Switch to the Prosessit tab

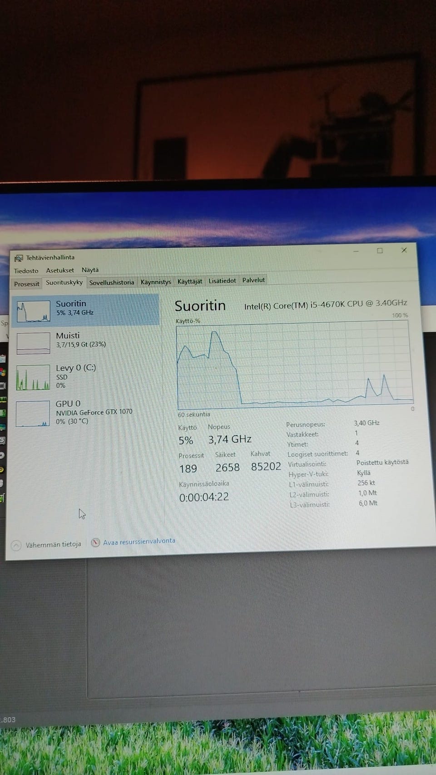(x=26, y=284)
